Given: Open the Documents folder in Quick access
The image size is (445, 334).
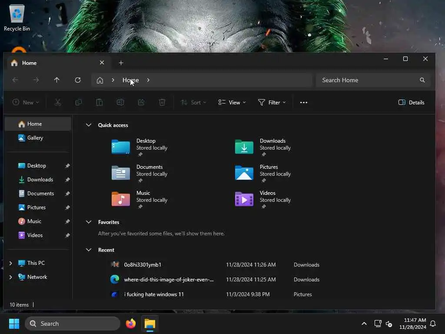Looking at the screenshot, I should 139,173.
